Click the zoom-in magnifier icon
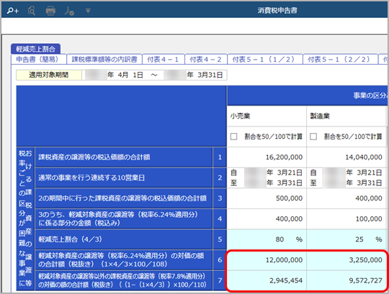 (13, 11)
